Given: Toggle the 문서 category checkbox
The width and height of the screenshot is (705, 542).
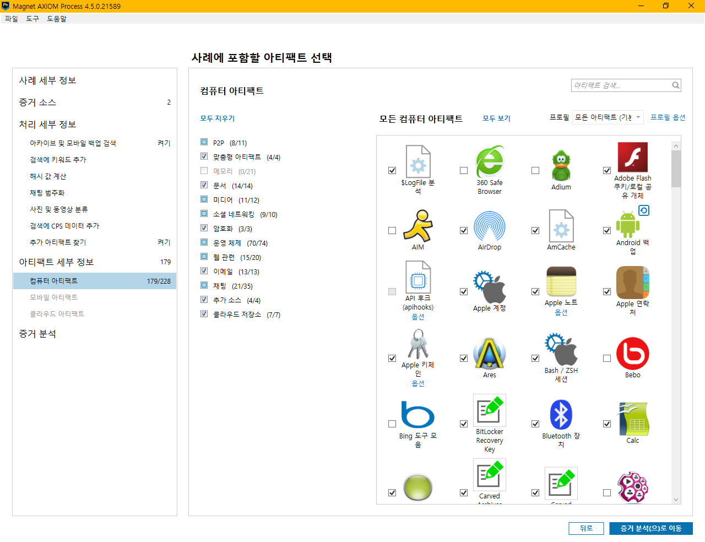Looking at the screenshot, I should pyautogui.click(x=204, y=185).
